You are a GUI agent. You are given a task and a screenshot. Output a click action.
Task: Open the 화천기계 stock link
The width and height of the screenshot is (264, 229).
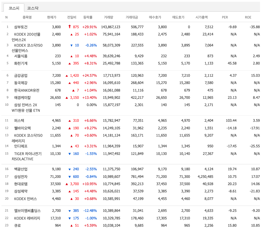pos(21,63)
